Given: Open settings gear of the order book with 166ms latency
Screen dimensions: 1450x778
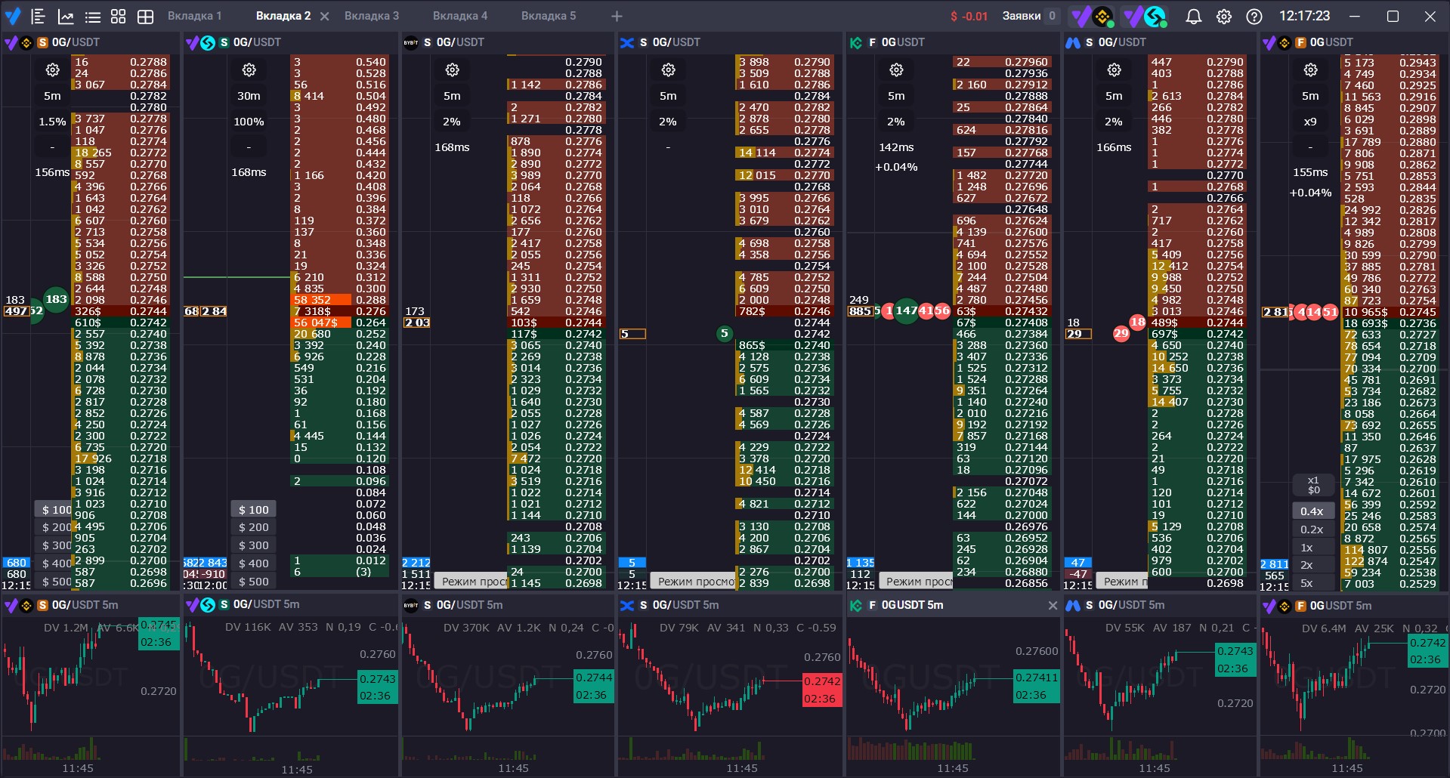Looking at the screenshot, I should (1114, 69).
